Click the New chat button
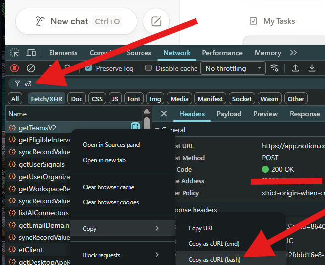 click(x=76, y=21)
